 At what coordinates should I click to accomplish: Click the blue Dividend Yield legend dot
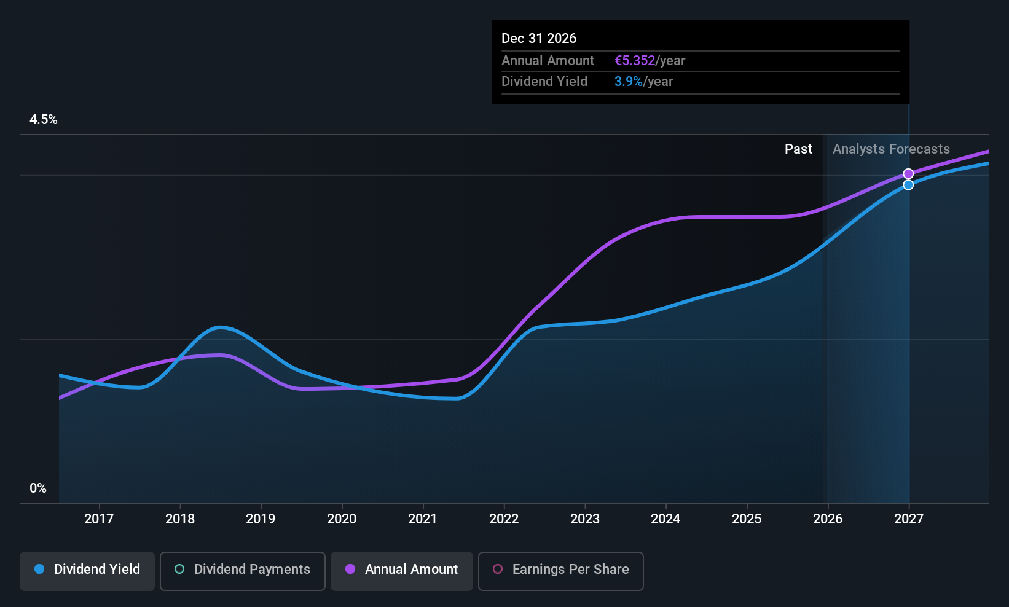click(x=39, y=570)
